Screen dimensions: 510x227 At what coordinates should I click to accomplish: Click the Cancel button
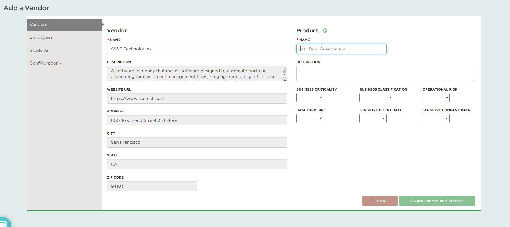tap(380, 201)
